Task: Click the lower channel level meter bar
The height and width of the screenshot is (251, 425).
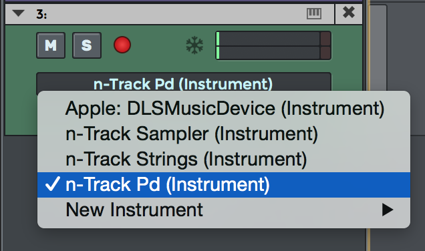Action: (x=268, y=53)
